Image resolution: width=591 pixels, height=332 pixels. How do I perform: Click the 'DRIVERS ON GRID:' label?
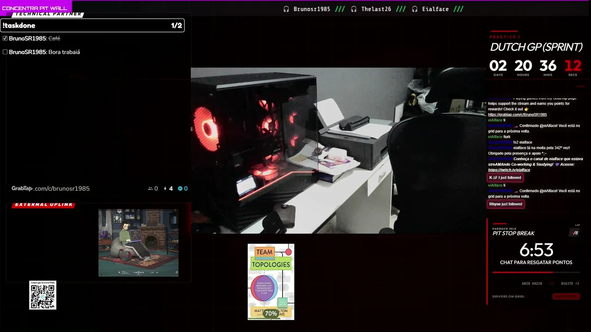508,296
